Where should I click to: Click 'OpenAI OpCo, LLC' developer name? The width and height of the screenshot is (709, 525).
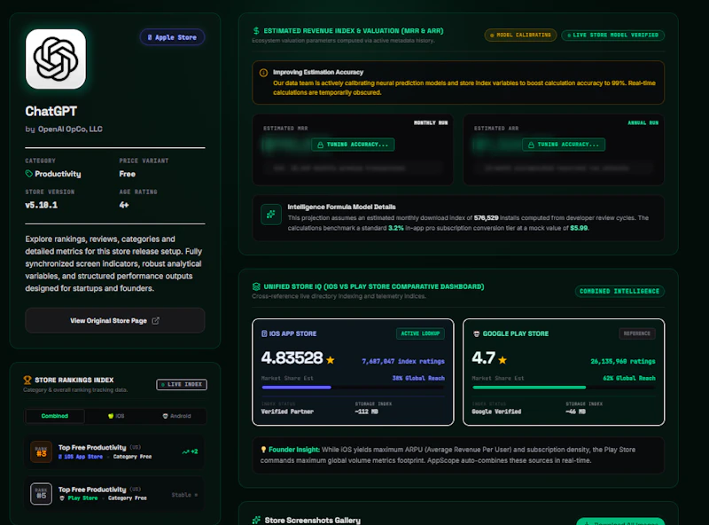(x=70, y=129)
